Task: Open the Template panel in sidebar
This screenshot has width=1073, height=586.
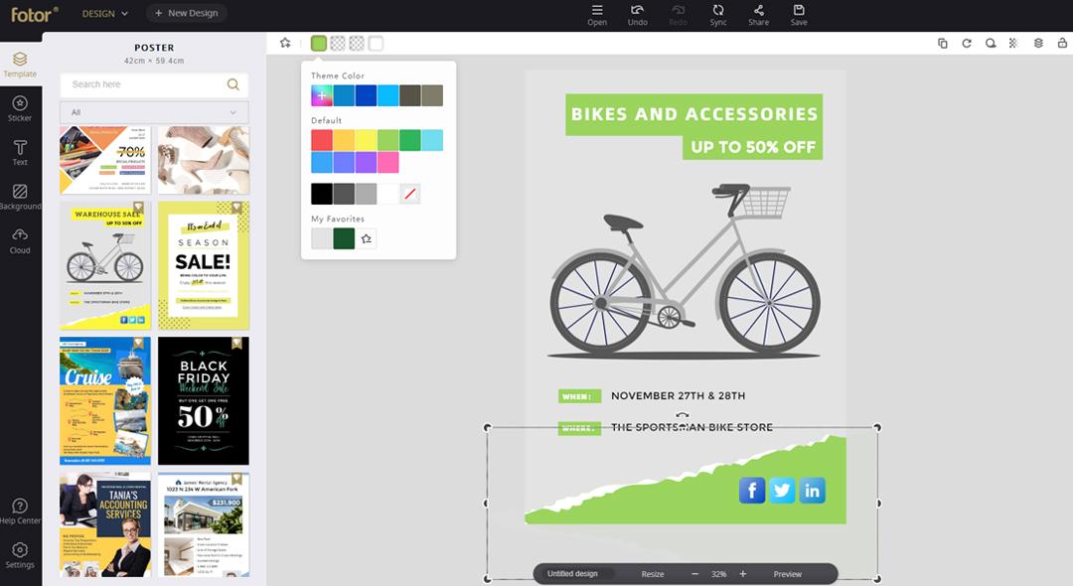Action: point(20,65)
